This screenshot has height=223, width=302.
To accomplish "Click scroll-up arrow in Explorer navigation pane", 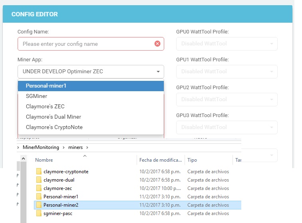I will point(23,158).
